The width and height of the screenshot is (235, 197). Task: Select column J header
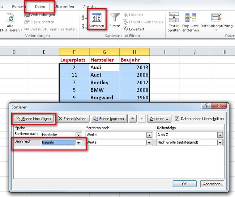pyautogui.click(x=195, y=52)
